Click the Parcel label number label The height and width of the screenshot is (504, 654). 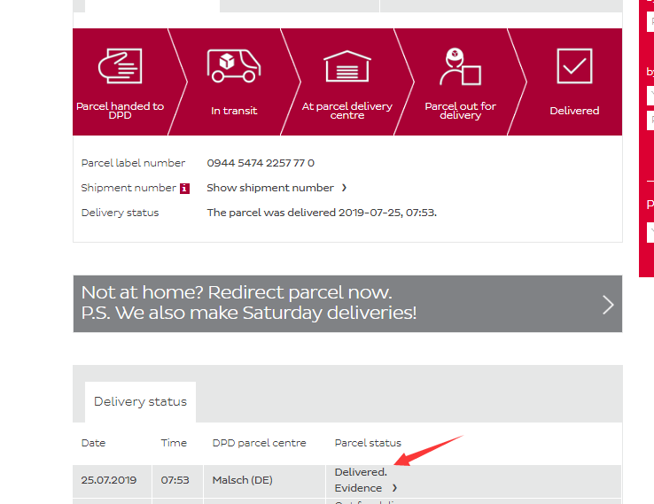click(133, 163)
